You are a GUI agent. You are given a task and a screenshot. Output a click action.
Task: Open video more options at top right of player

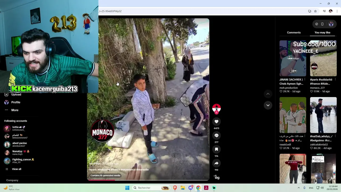(203, 24)
